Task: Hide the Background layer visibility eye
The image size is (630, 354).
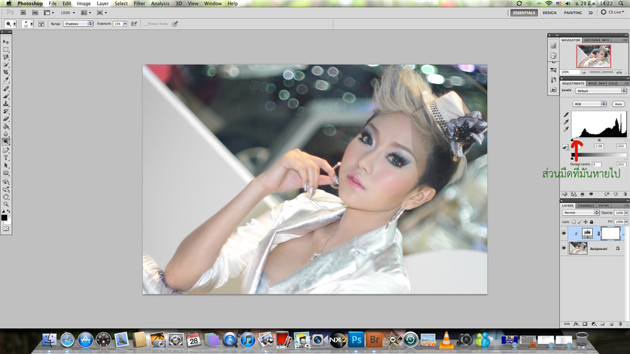Action: [564, 248]
